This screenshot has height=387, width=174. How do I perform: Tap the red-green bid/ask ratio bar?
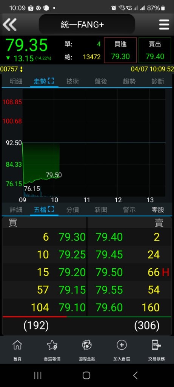87,317
